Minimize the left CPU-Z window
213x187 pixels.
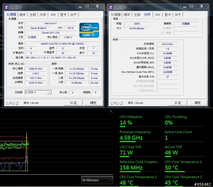tap(80, 7)
